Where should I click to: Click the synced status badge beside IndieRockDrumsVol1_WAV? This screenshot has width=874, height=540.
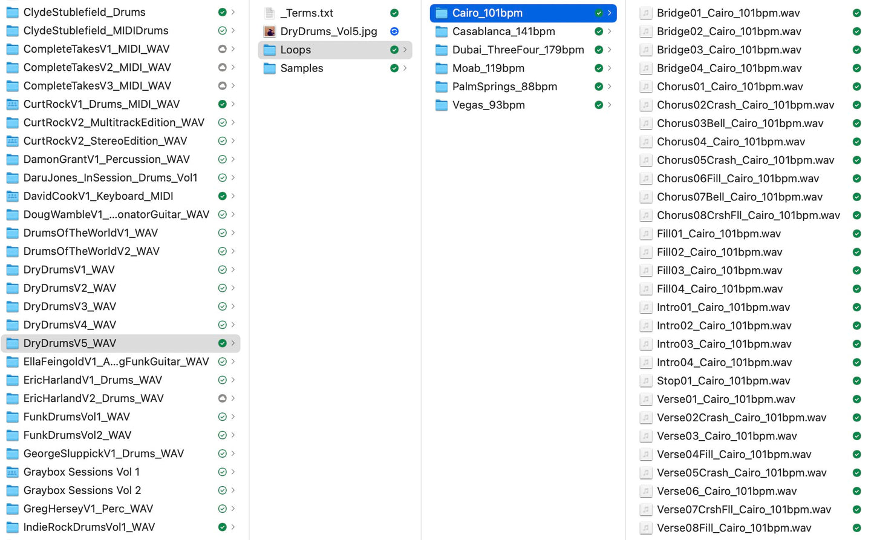[223, 527]
